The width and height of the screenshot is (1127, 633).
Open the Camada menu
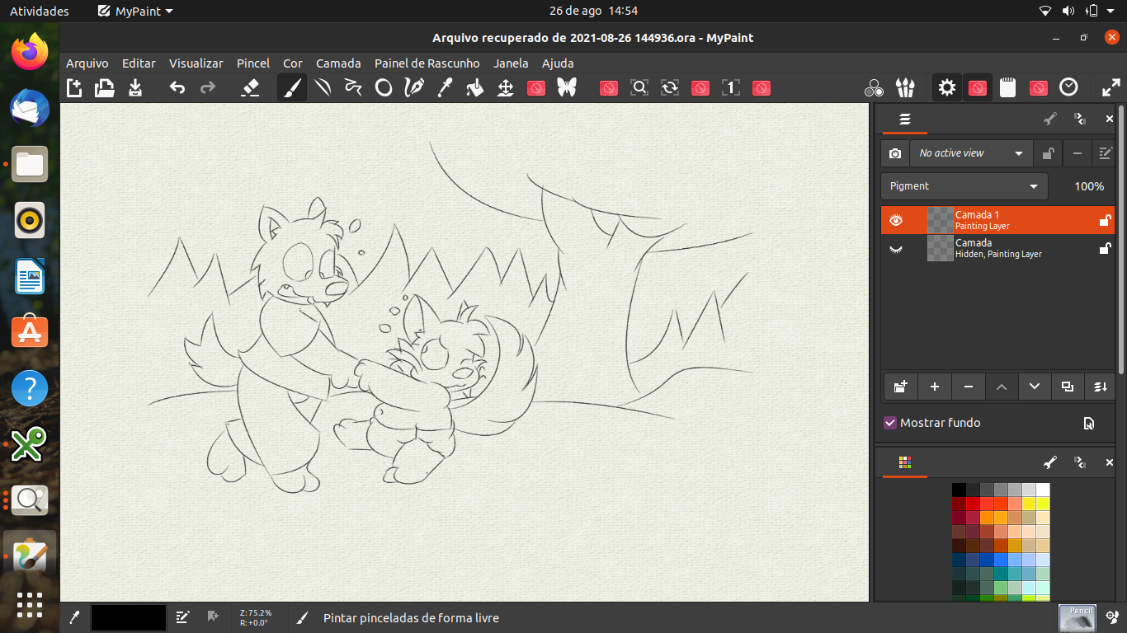point(338,63)
